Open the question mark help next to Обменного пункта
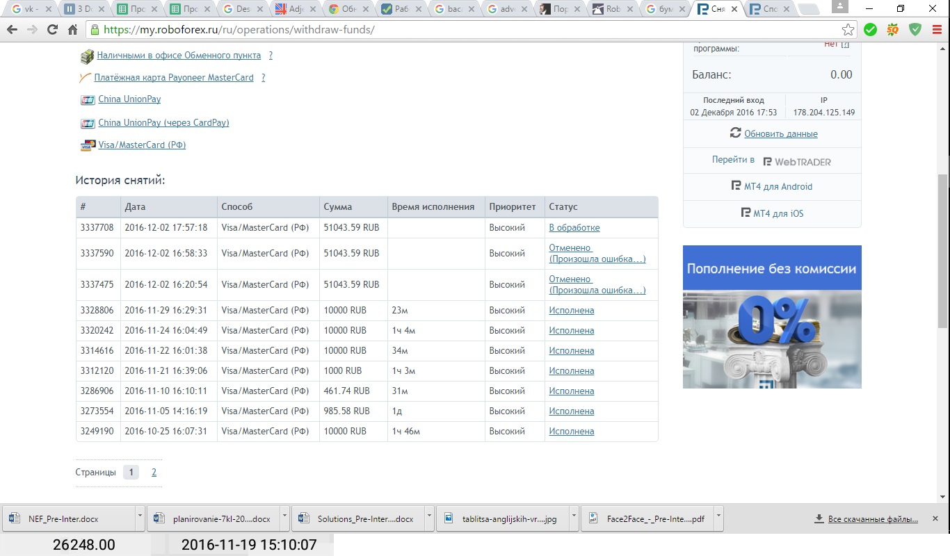Viewport: 950px width, 556px height. 271,56
